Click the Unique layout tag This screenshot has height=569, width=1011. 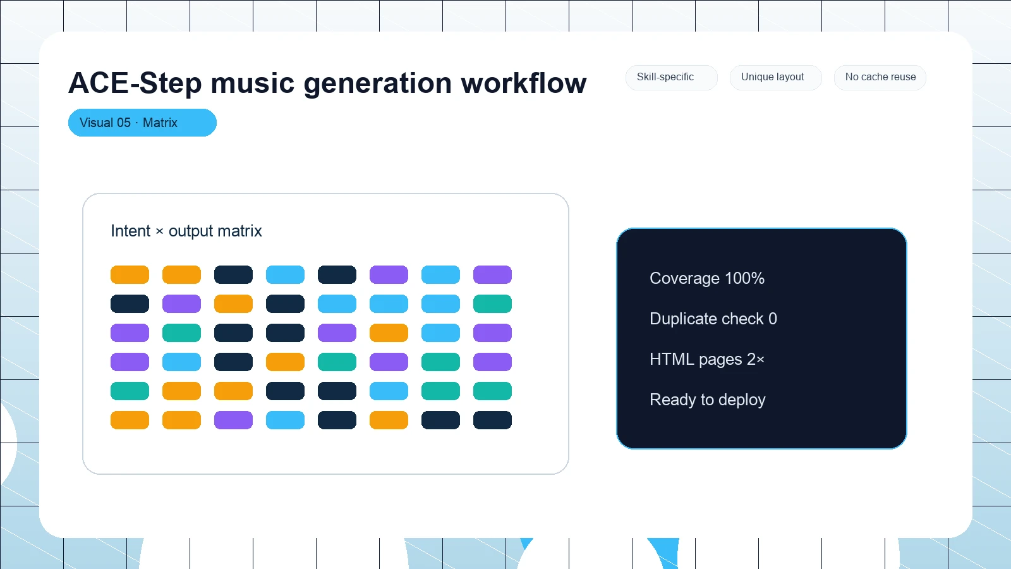[775, 77]
